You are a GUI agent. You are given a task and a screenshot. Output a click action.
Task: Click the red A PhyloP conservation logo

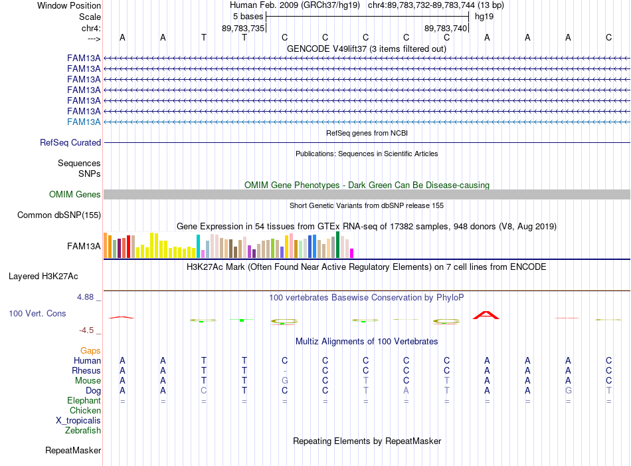[486, 315]
